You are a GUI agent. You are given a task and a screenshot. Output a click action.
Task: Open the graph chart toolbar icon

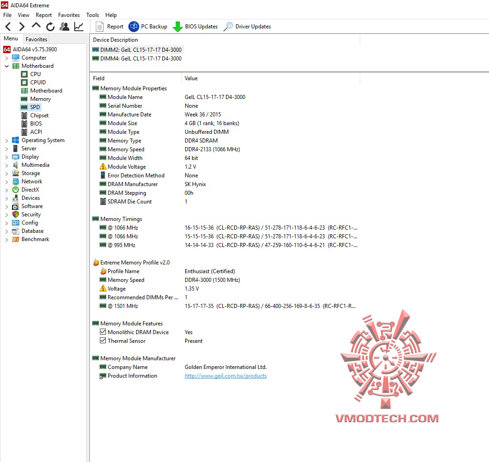pyautogui.click(x=78, y=27)
